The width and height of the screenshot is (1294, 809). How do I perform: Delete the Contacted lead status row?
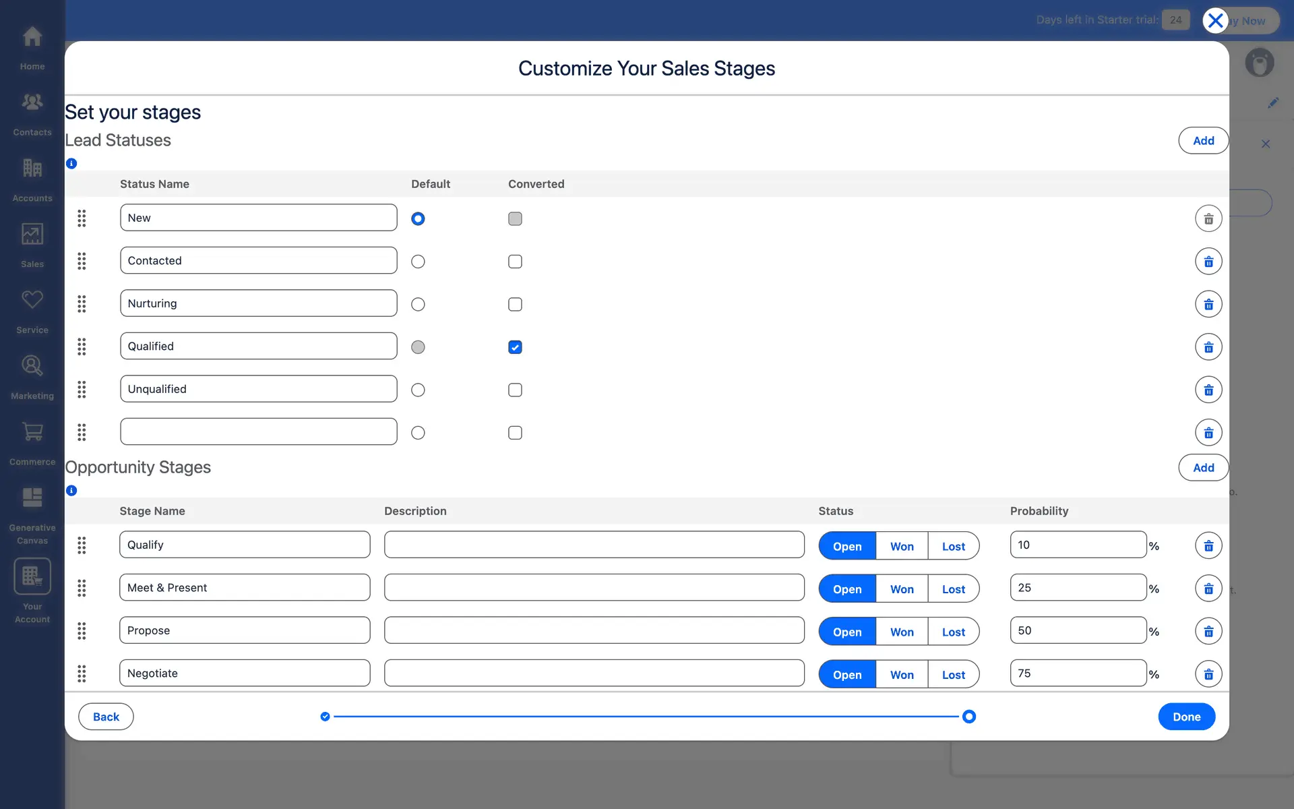[x=1208, y=262]
